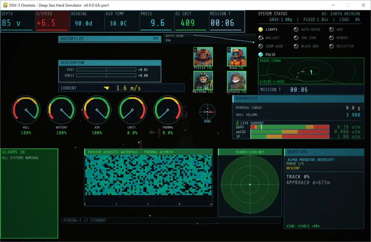
Task: Click the seabed echo-net sonar scope
Action: point(250,185)
